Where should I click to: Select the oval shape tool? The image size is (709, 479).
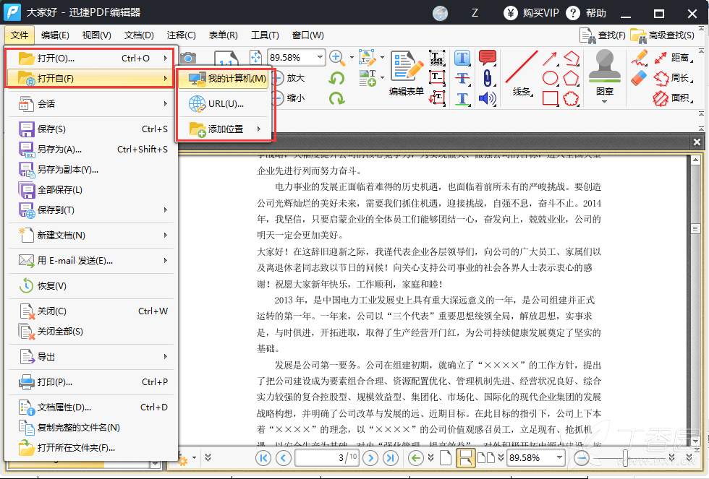coord(550,78)
